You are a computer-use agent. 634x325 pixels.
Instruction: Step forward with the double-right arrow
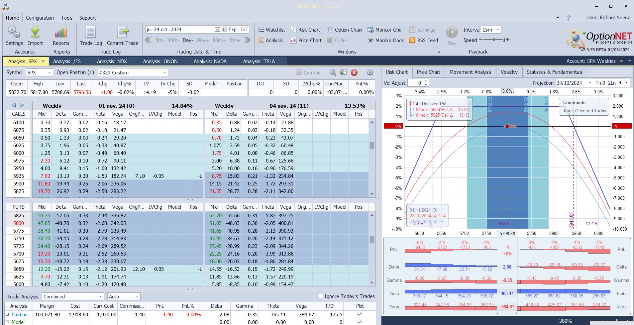pyautogui.click(x=247, y=40)
